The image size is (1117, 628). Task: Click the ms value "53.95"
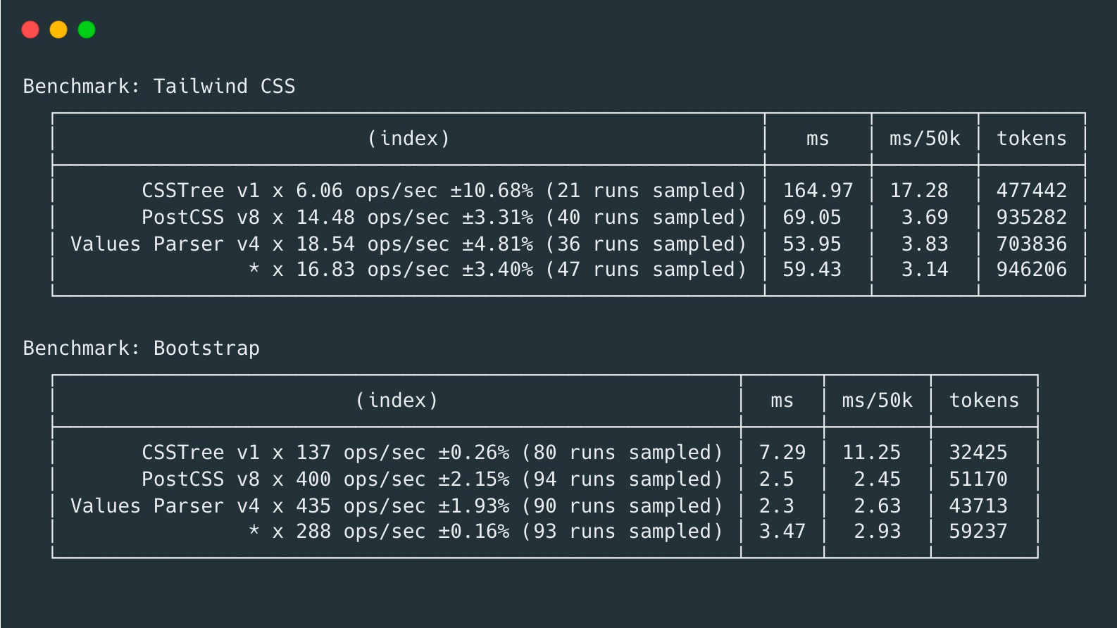[x=812, y=244]
